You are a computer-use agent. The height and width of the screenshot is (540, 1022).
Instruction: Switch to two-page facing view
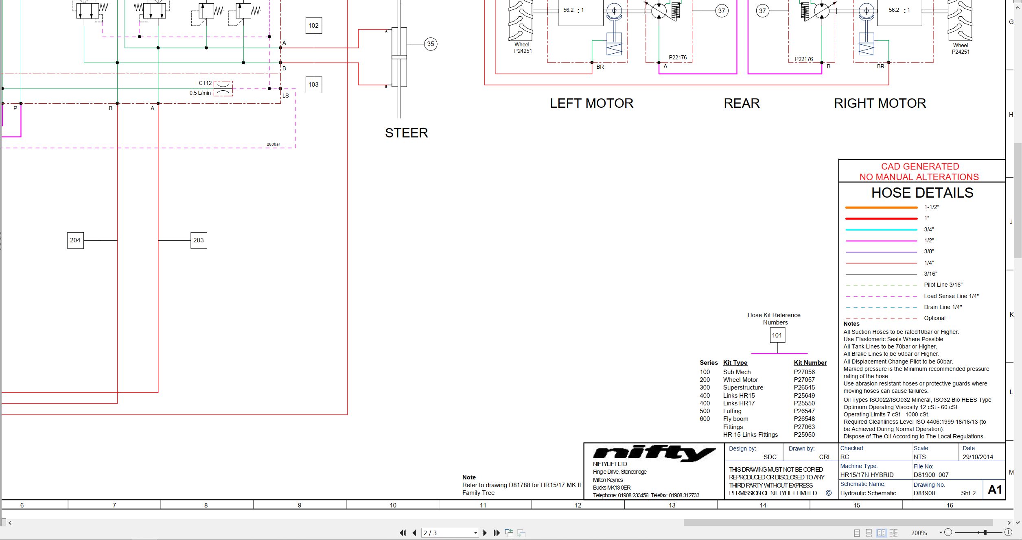881,533
